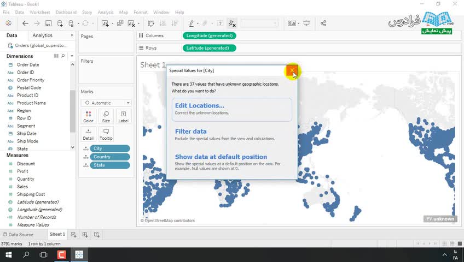Viewport: 464px width, 262px height.
Task: Click the Show Mark Labels T icon
Action: pos(220,23)
